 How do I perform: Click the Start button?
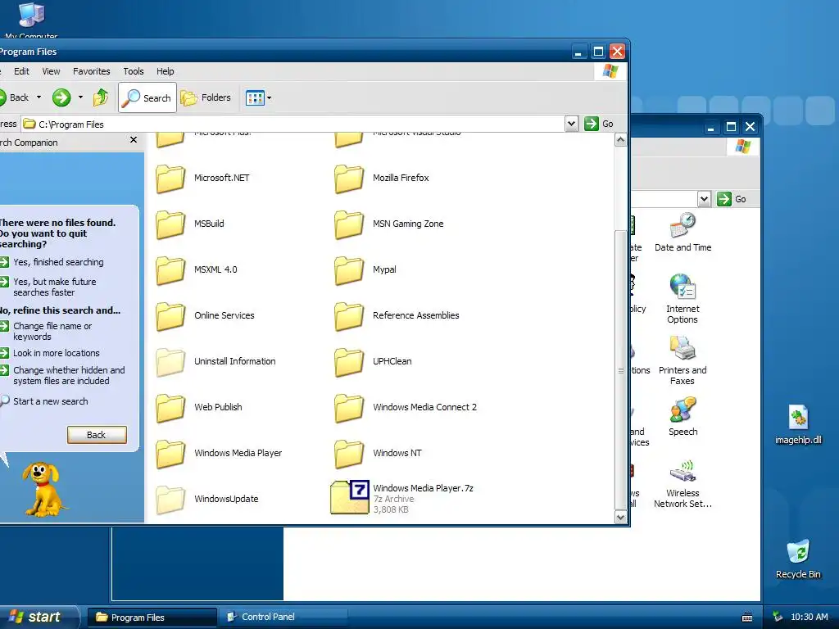39,617
